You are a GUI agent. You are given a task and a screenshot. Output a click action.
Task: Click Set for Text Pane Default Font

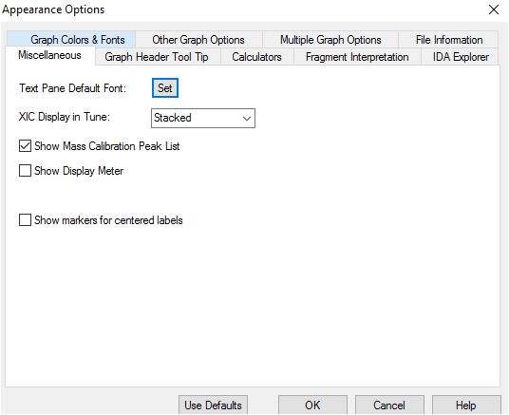pos(165,88)
